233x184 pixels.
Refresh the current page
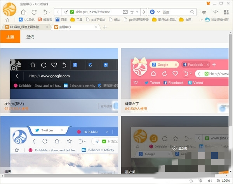[x=34, y=12]
